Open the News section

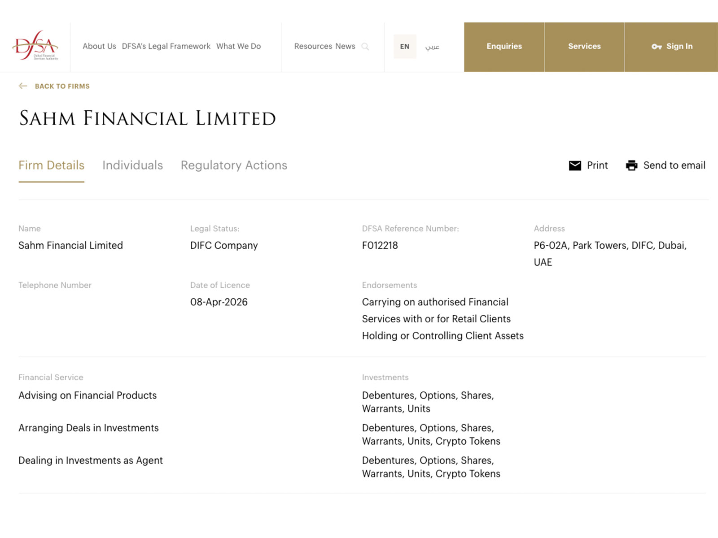coord(346,46)
